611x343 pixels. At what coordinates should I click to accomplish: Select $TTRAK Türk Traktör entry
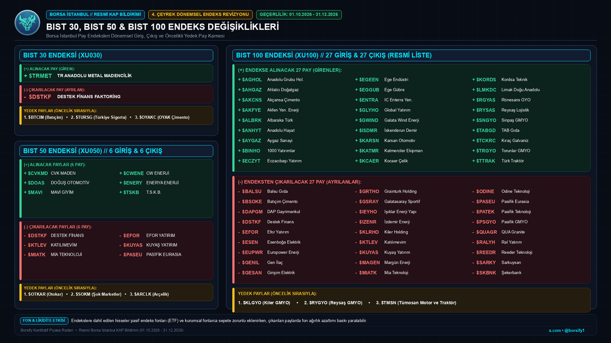(x=498, y=161)
